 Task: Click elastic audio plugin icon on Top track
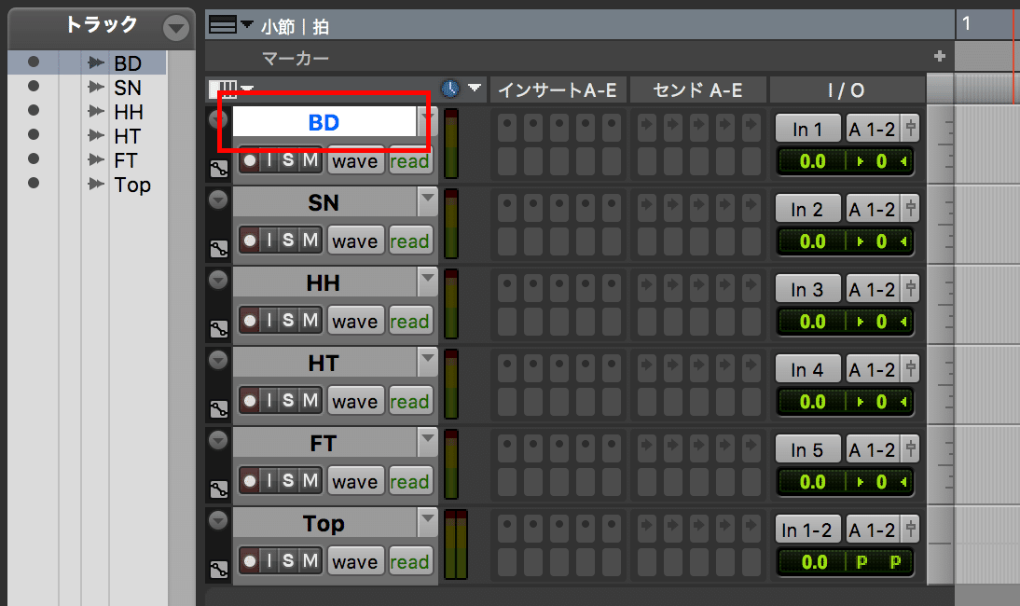click(x=218, y=570)
